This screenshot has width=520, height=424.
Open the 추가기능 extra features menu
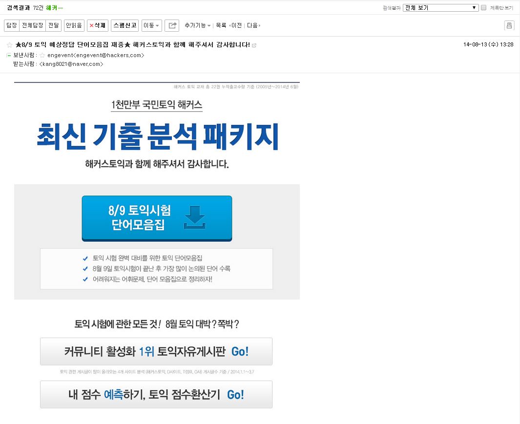(x=198, y=25)
